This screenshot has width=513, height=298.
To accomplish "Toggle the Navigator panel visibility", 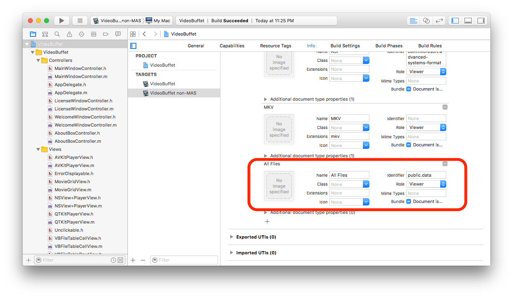I will pos(455,20).
